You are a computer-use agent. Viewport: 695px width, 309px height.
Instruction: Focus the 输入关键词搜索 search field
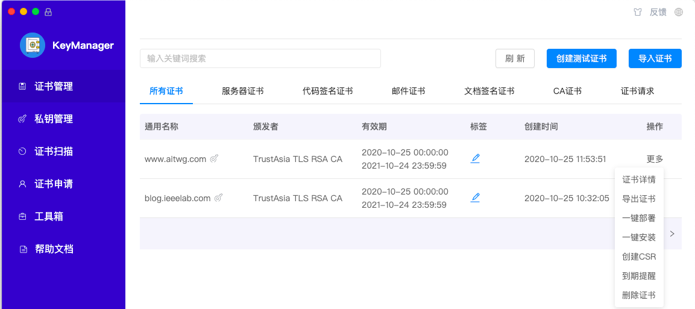[260, 58]
